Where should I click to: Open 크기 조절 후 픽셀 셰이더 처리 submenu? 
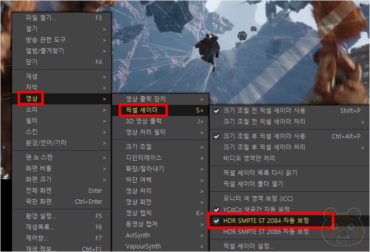(290, 148)
